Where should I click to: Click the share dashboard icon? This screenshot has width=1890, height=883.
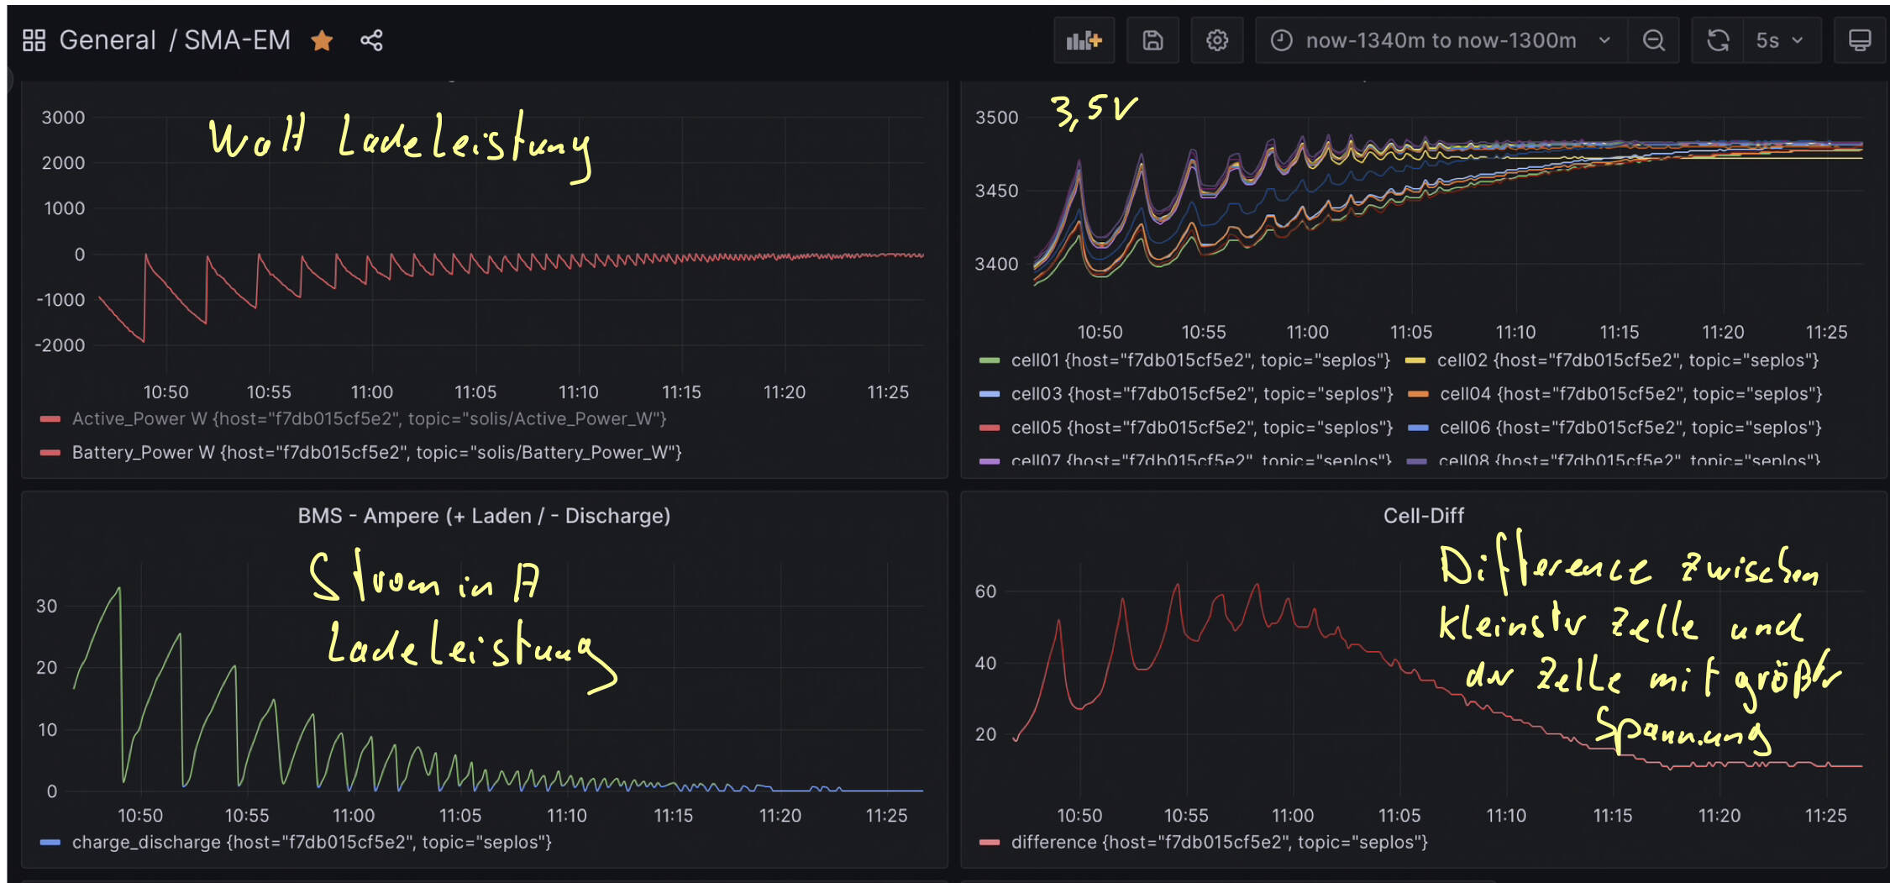tap(371, 40)
